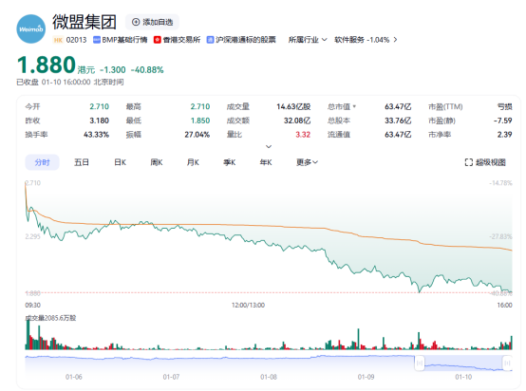Click the Weimob company logo
The image size is (526, 391).
pos(31,28)
